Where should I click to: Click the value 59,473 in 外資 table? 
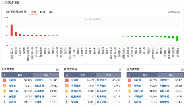(28, 80)
